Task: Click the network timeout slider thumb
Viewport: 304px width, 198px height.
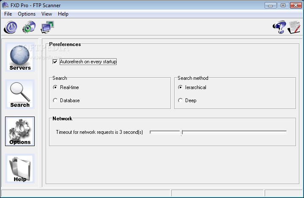Action: (x=181, y=133)
